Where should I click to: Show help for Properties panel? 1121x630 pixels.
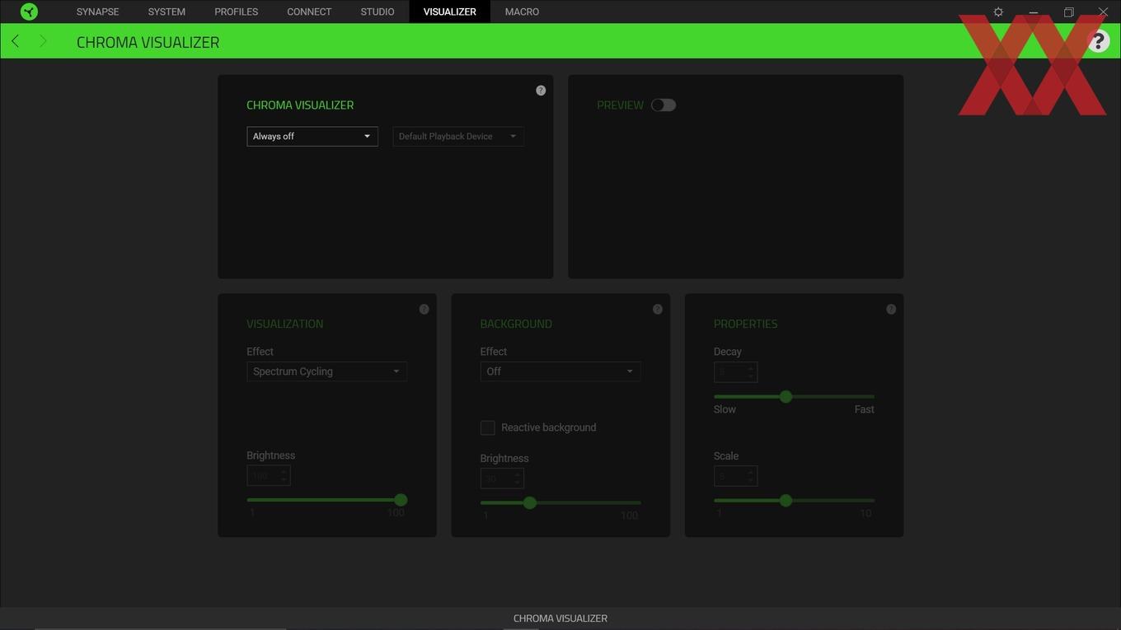coord(891,310)
